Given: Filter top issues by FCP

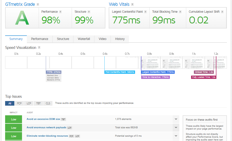Looking at the screenshot, I should [x=19, y=103].
